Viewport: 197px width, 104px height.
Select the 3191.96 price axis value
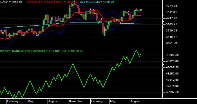pyautogui.click(x=171, y=43)
